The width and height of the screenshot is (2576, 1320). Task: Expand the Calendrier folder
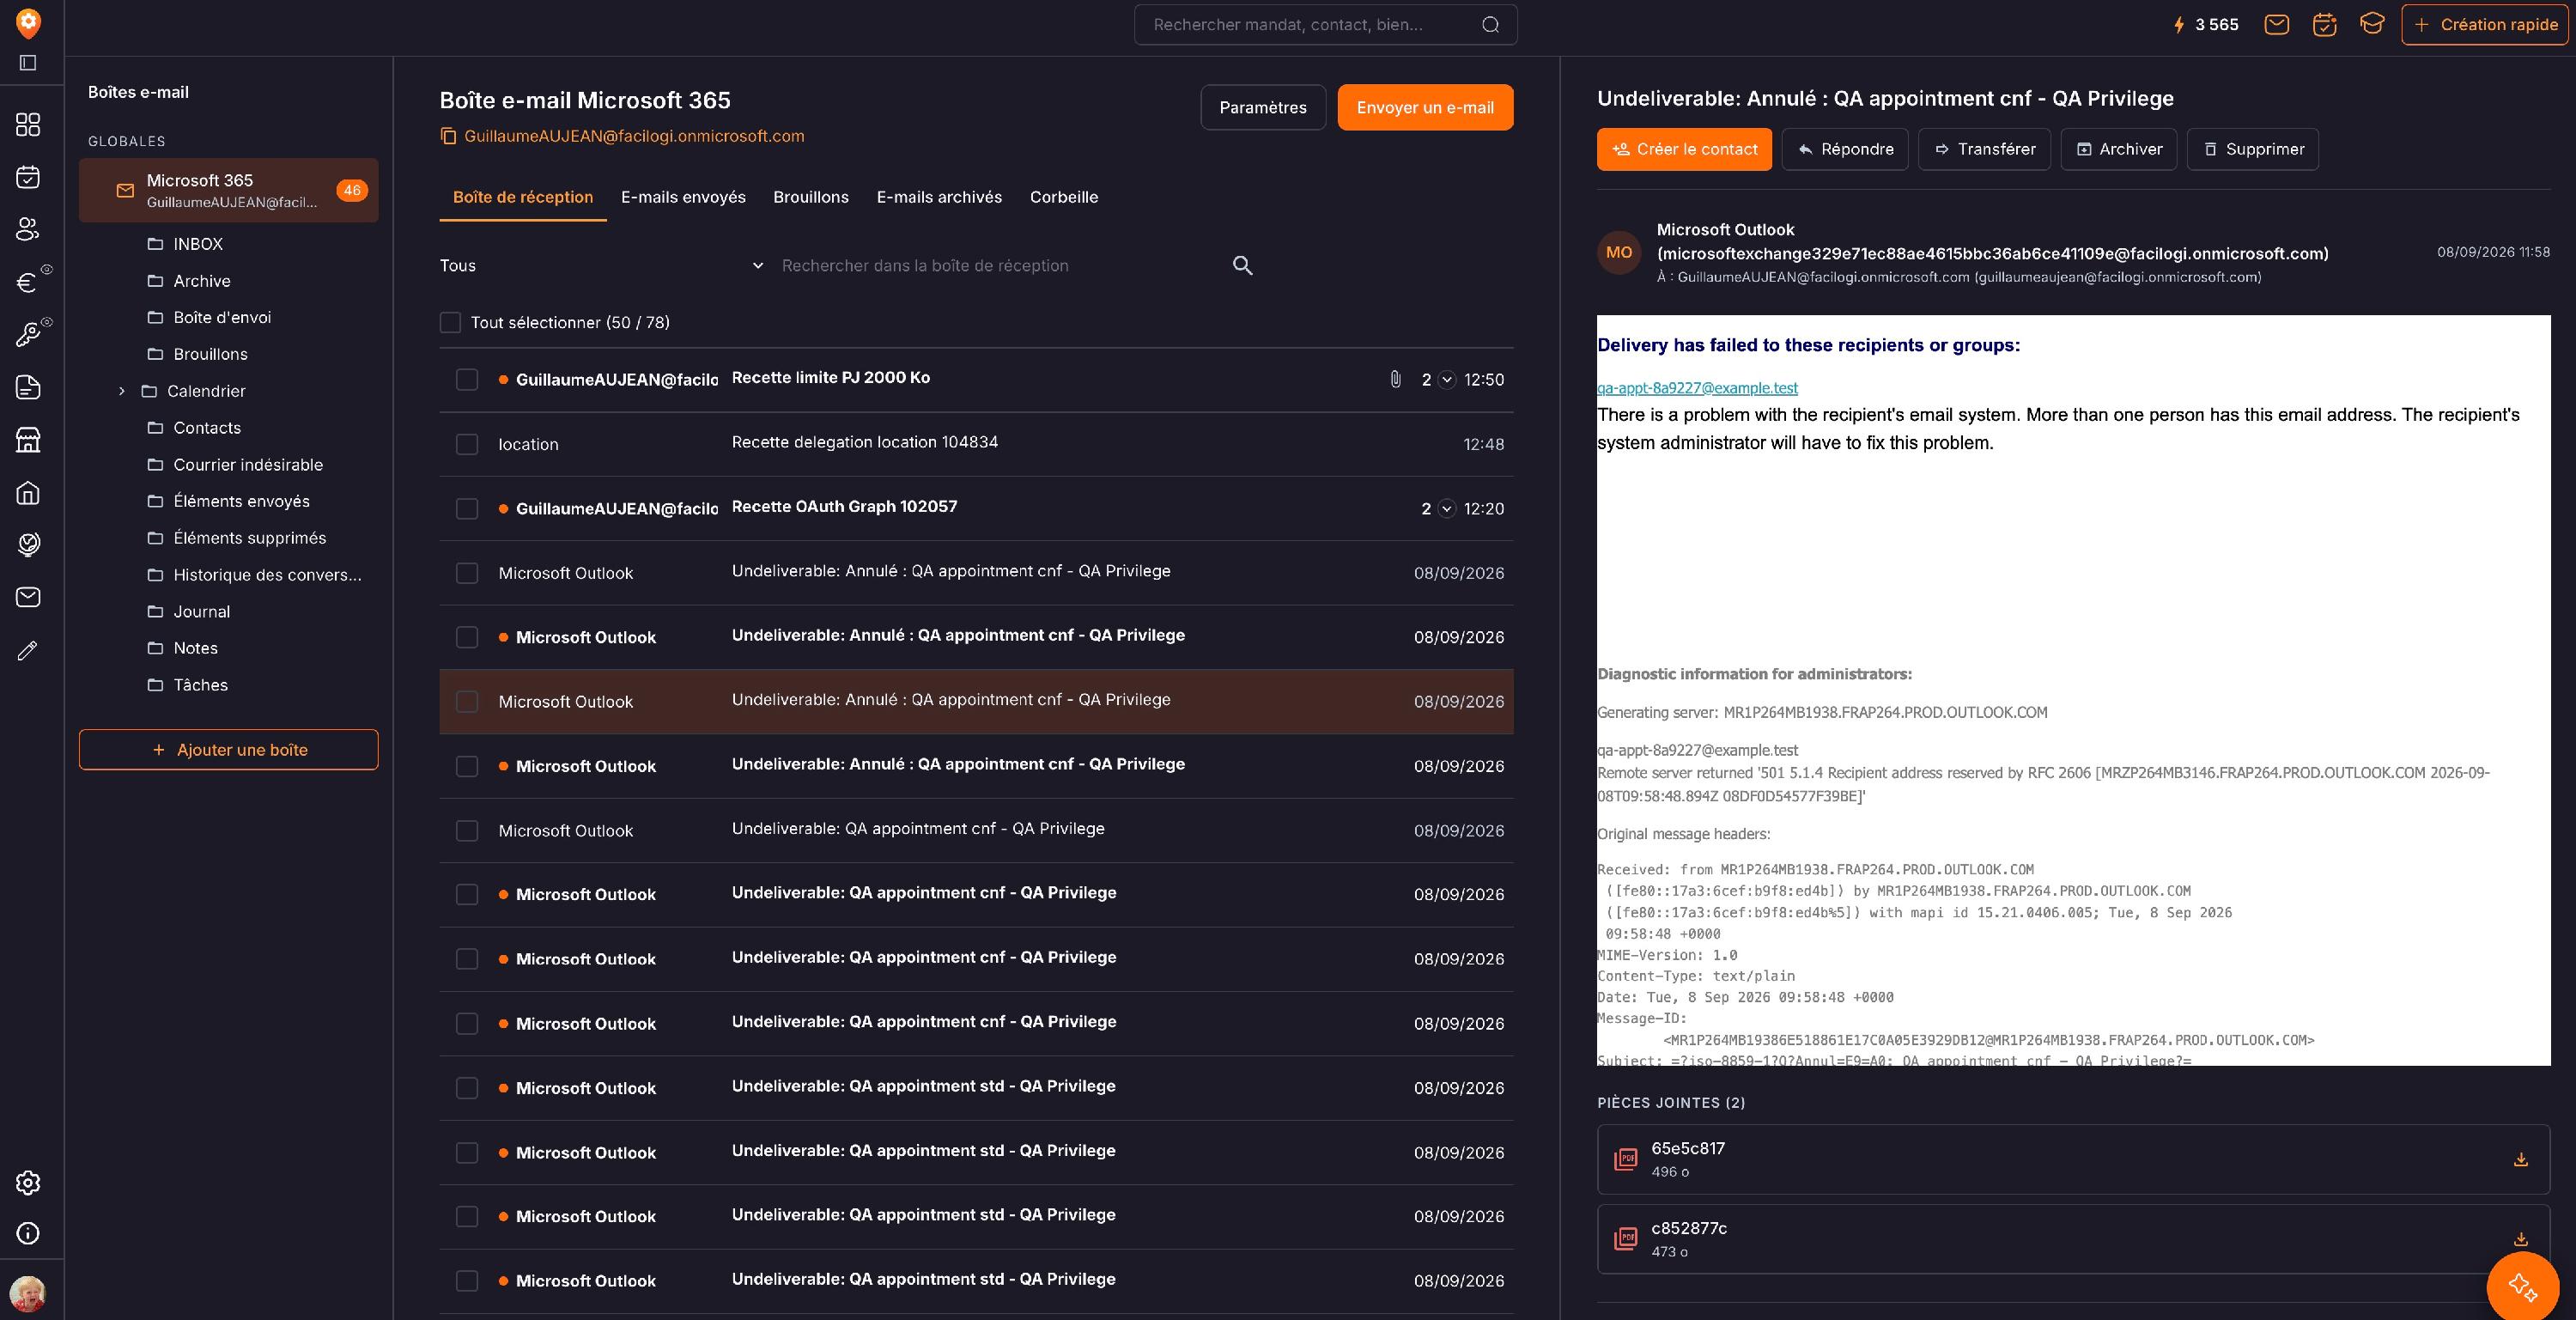click(122, 391)
